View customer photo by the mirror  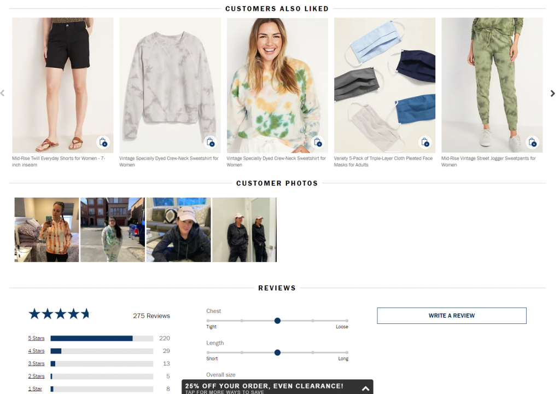(244, 230)
